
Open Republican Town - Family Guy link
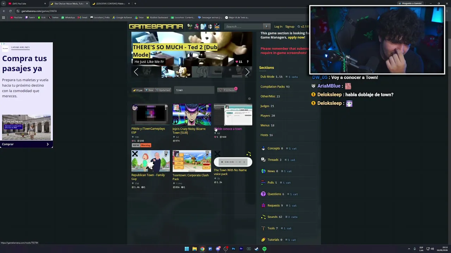(148, 177)
